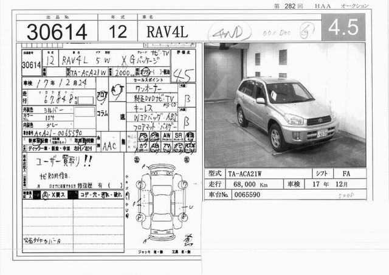Click the large lot number 30614
The image size is (389, 275).
coord(57,32)
